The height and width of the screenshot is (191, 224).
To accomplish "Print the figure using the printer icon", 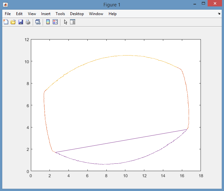I will tap(28, 22).
